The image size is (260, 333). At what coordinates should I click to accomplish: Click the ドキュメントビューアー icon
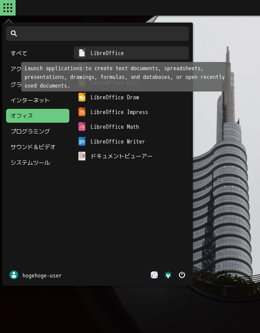[82, 156]
